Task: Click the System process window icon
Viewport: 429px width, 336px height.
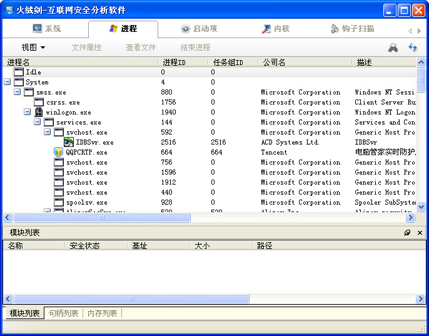Action: tap(19, 82)
